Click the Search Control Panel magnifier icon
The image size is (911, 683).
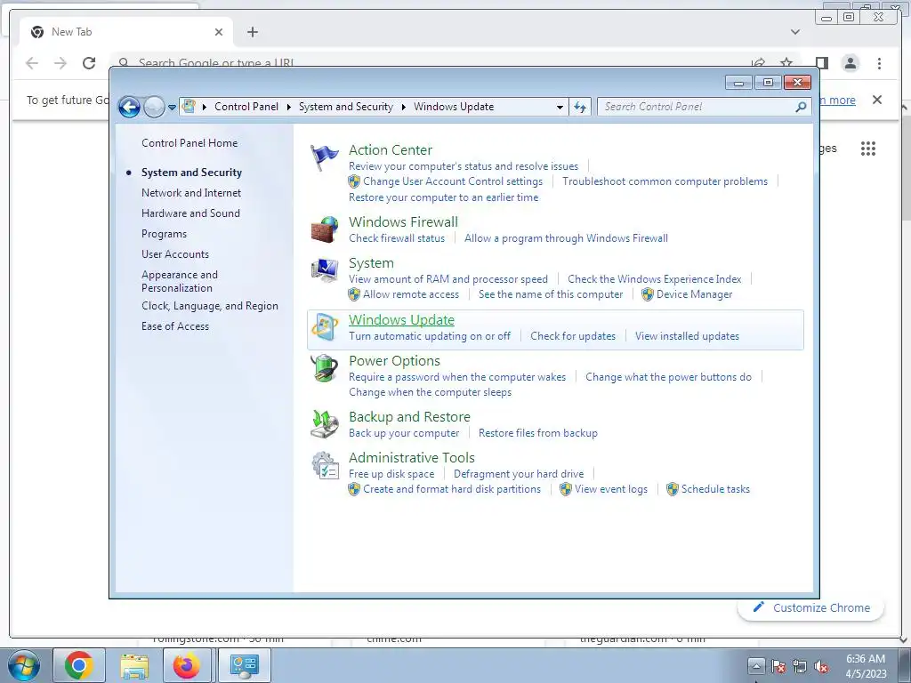click(x=801, y=107)
